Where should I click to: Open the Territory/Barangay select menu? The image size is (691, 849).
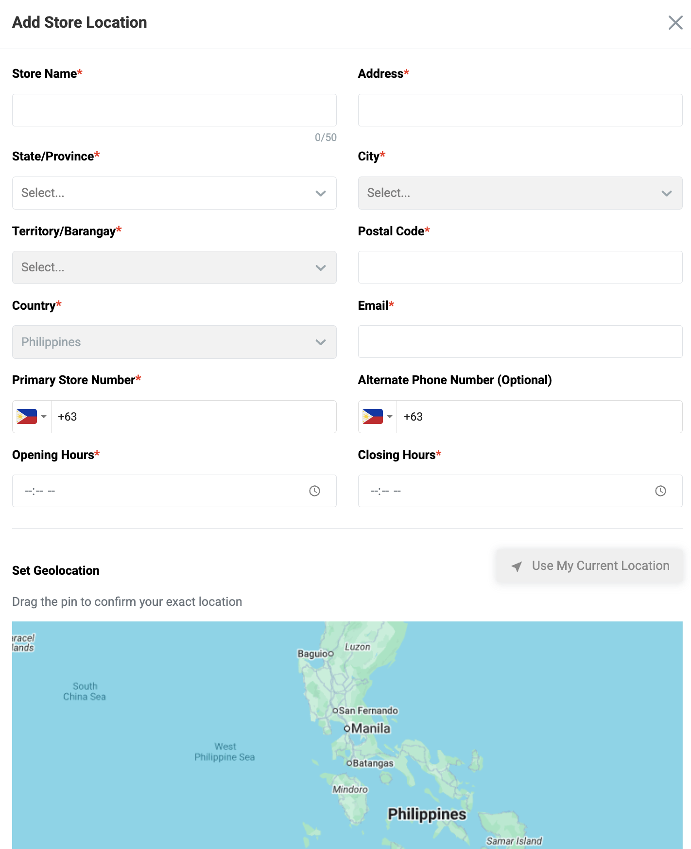pyautogui.click(x=174, y=267)
